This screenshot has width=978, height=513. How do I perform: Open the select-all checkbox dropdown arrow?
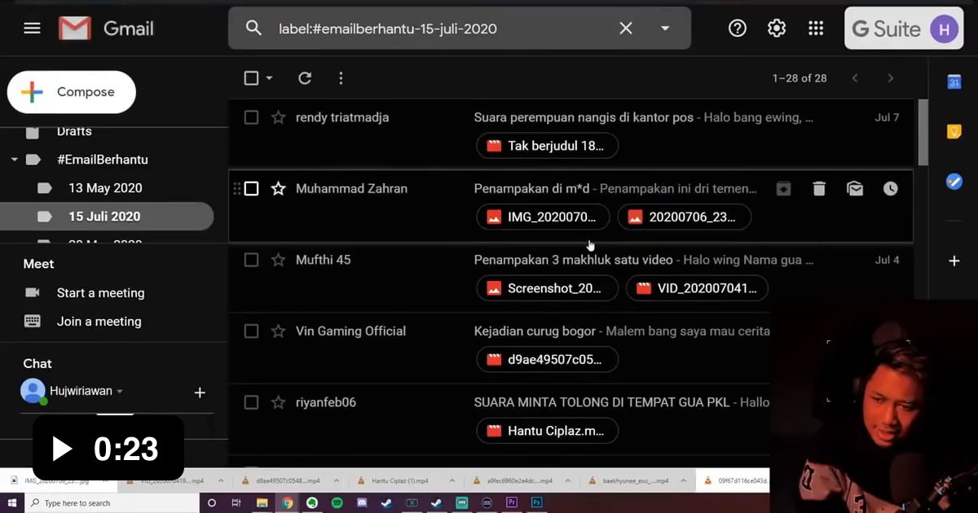coord(270,79)
